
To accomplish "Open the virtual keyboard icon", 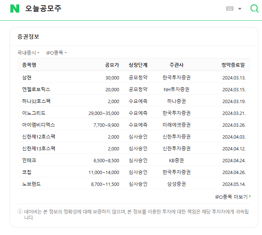I will tap(230, 8).
